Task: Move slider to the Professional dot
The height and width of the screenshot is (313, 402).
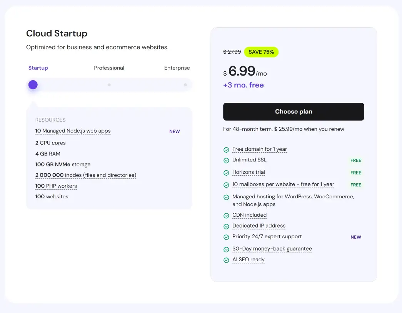Action: coord(109,85)
